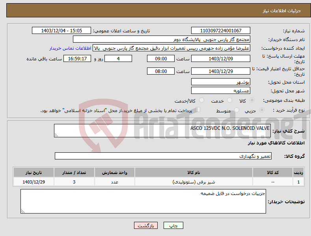Click the ASCO 125VDC N.O. SOLENOID VALVE description box

coord(162,131)
